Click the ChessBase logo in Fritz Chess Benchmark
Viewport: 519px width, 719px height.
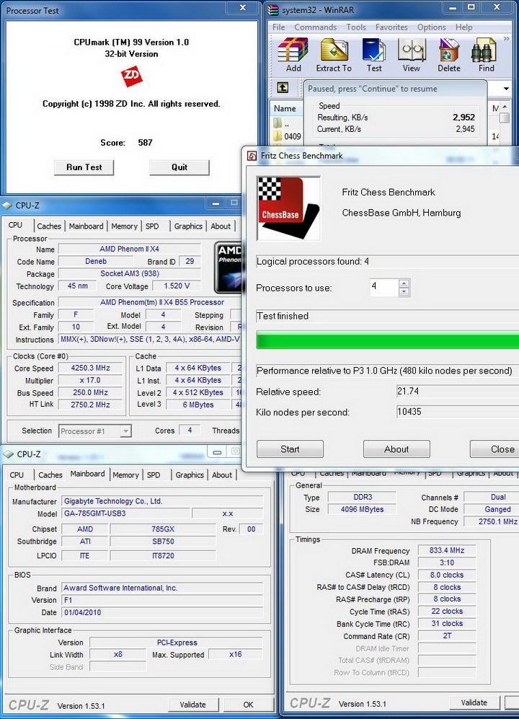pos(288,208)
